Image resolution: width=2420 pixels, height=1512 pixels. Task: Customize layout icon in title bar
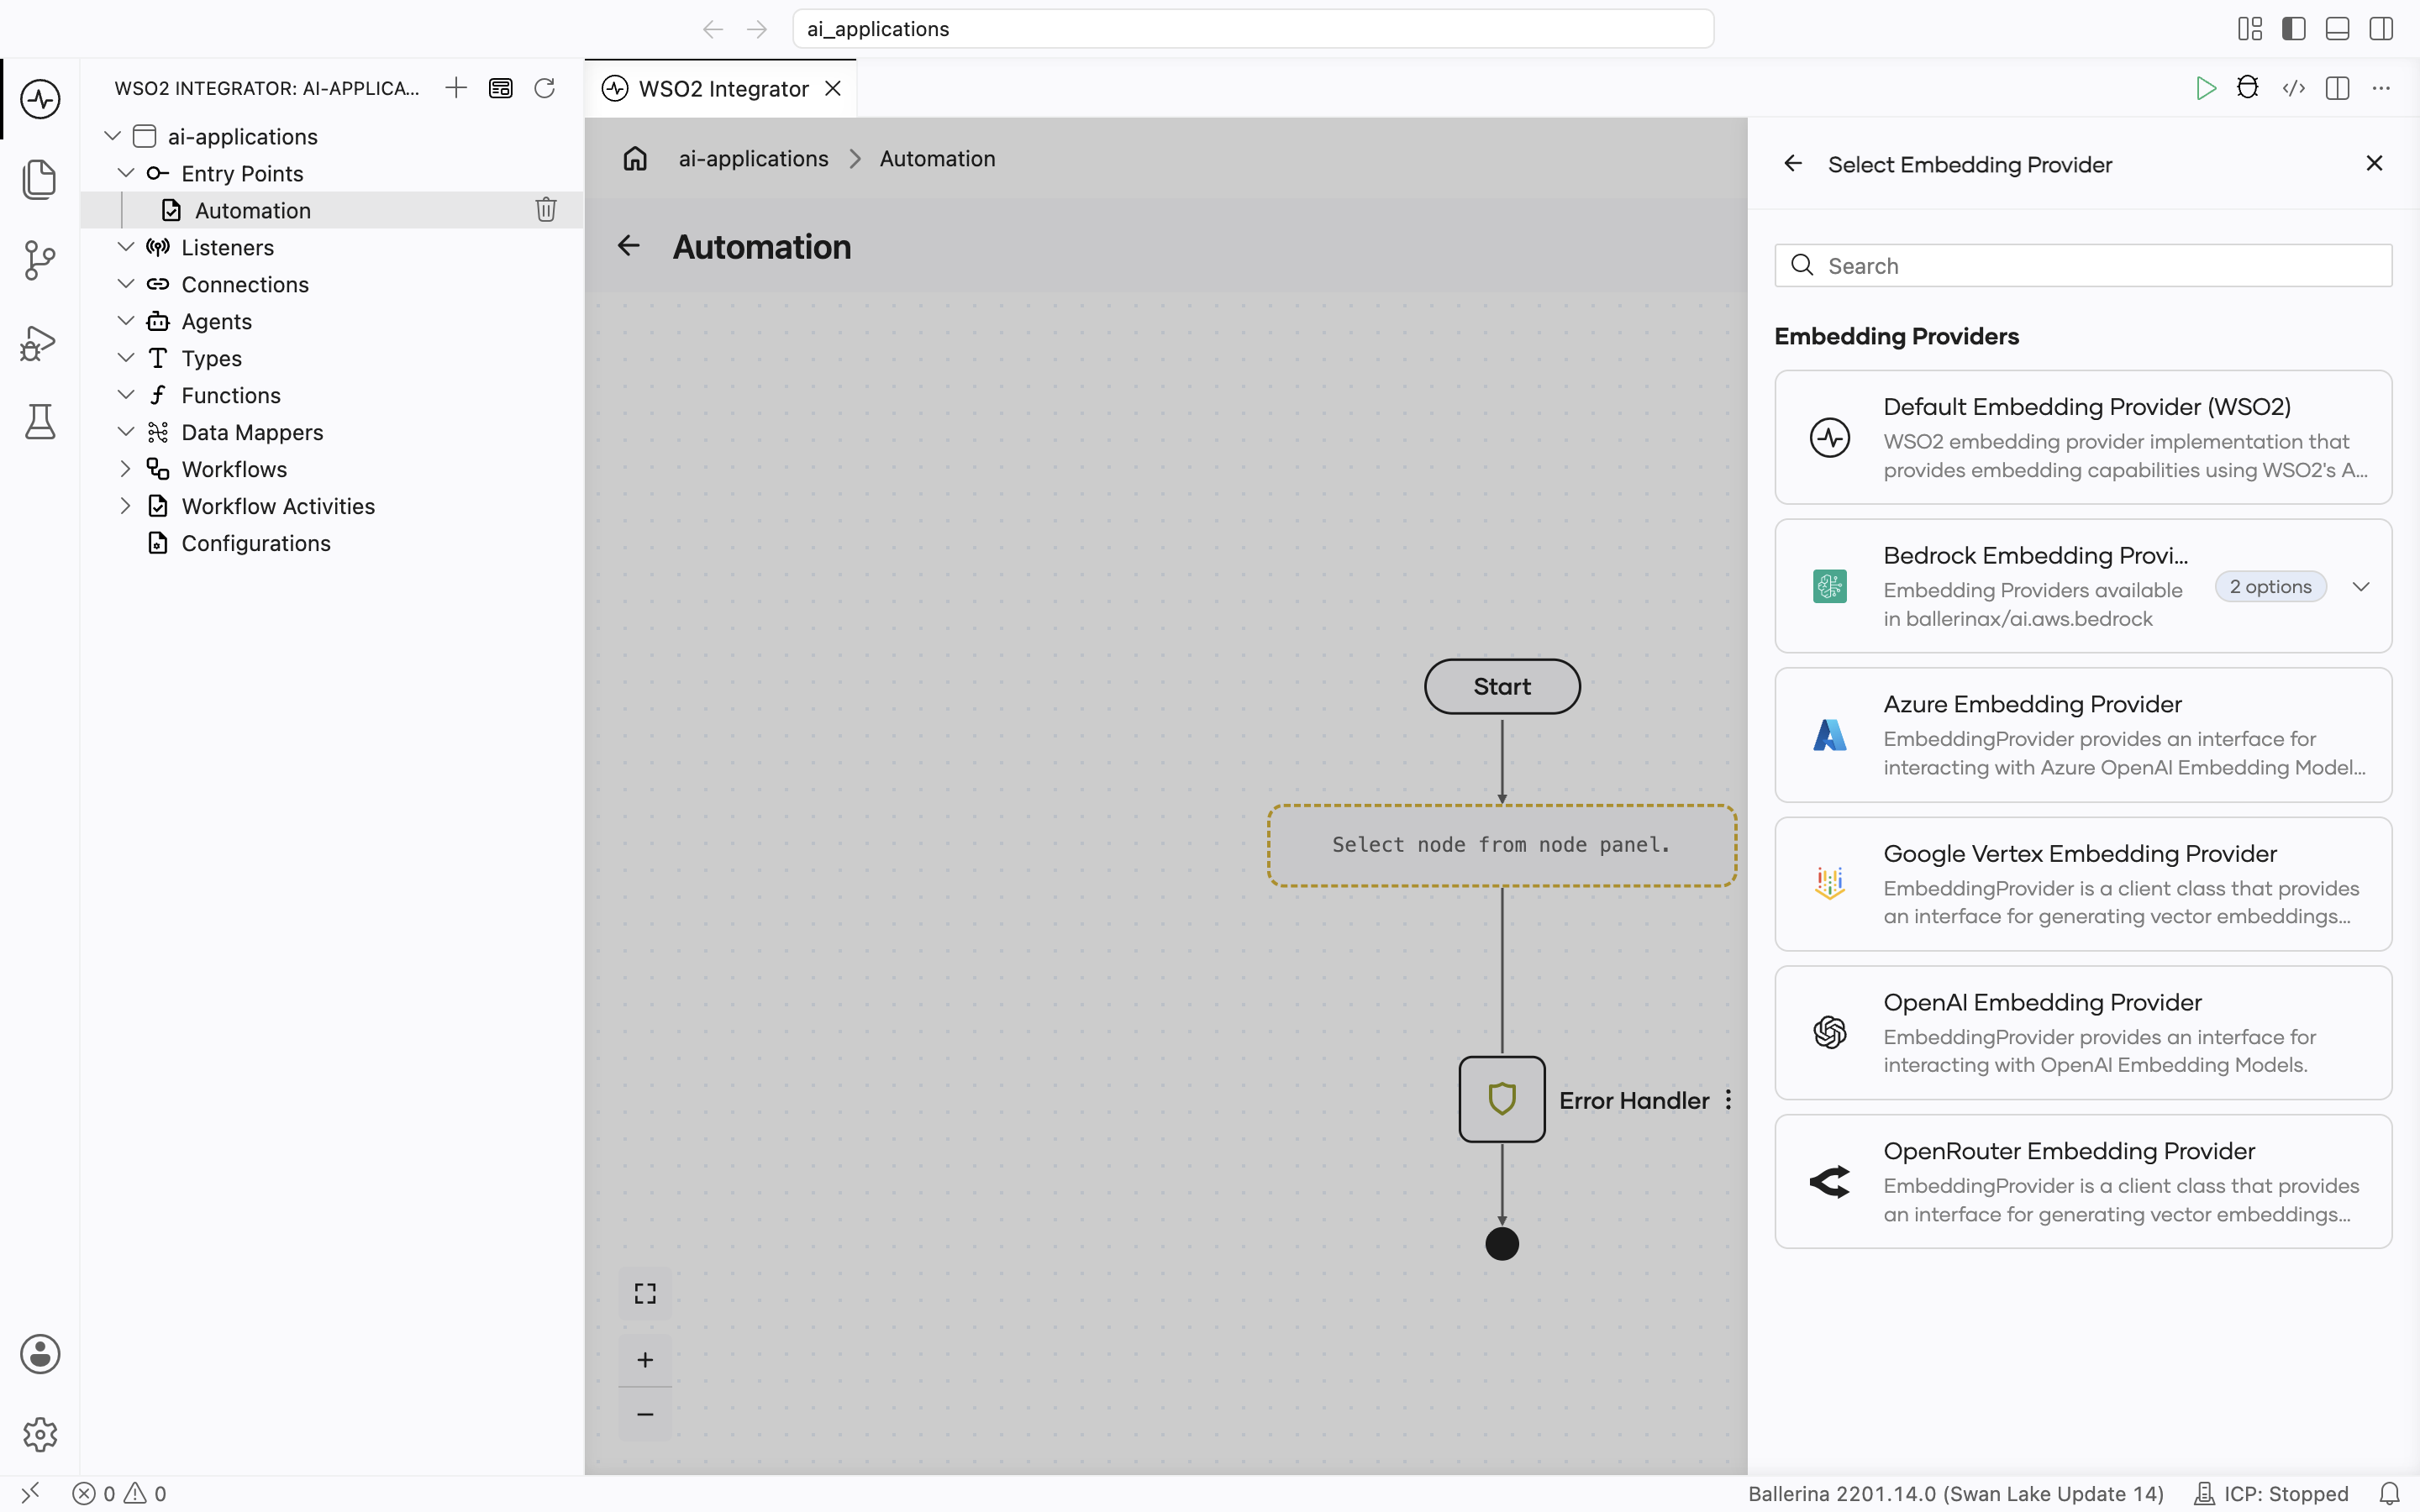2250,29
